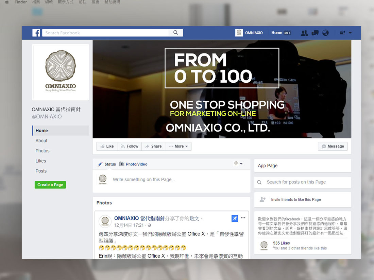
Task: Click the Write something on this Page field
Action: (144, 180)
